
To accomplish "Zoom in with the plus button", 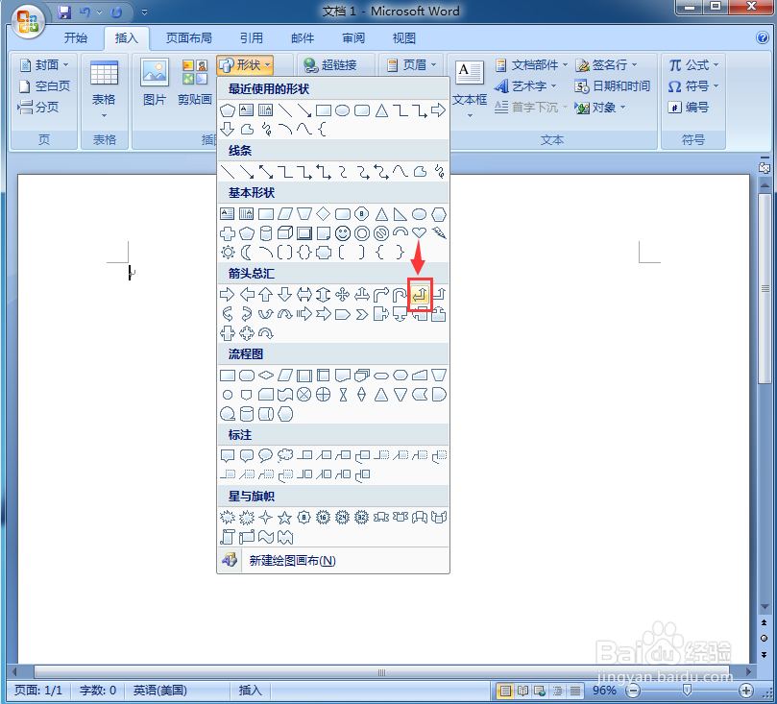I will coord(746,691).
